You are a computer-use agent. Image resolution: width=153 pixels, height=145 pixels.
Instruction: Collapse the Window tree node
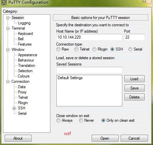[8, 50]
